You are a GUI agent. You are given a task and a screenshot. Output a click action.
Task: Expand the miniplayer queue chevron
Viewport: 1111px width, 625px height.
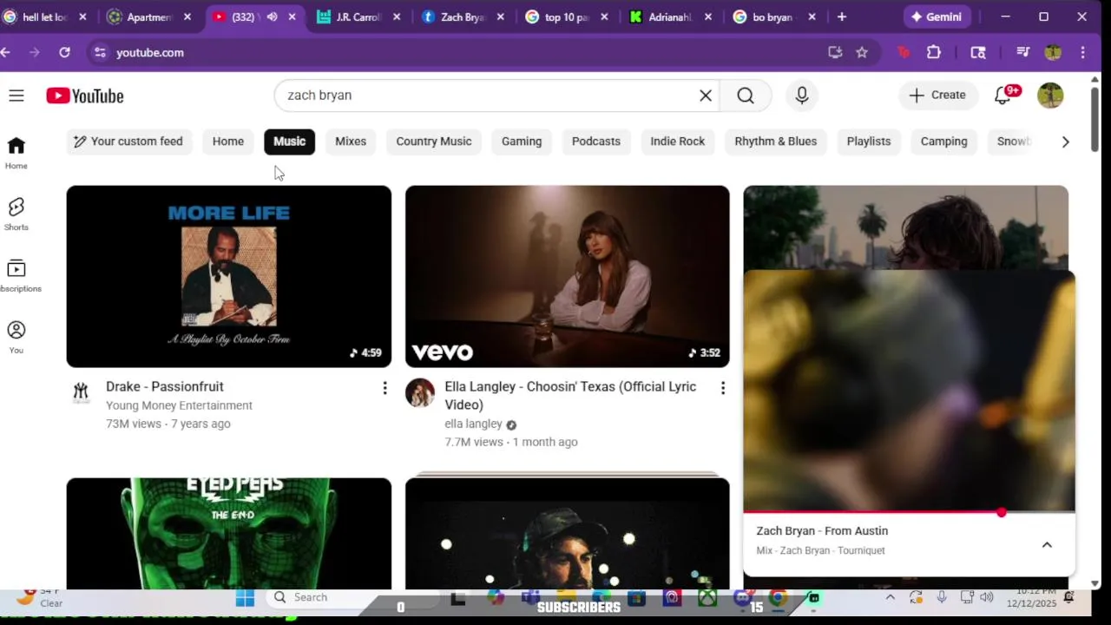point(1047,544)
